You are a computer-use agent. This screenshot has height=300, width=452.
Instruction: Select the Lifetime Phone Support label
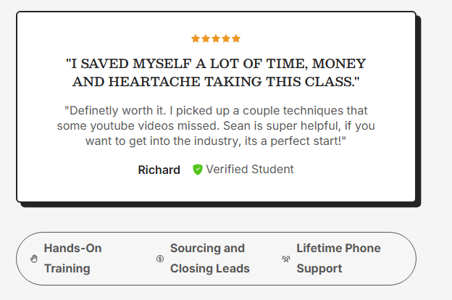(338, 258)
